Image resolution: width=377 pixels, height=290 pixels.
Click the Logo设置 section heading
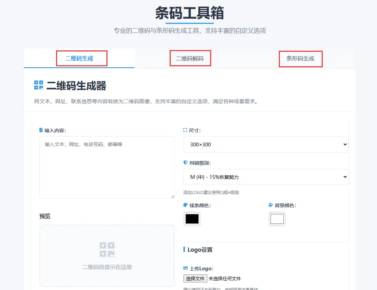point(200,250)
